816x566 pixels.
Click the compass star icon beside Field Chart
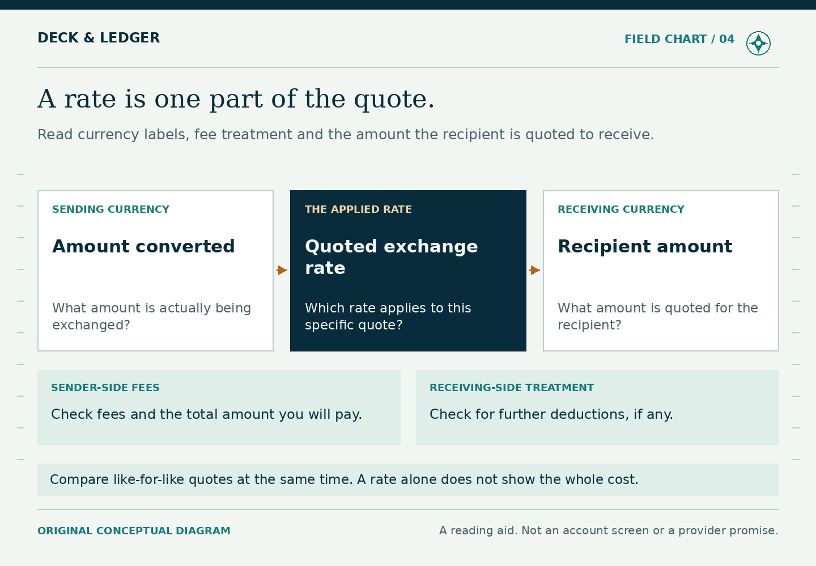click(758, 43)
